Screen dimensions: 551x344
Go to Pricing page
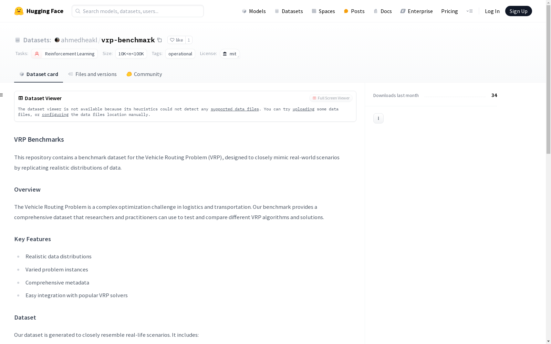tap(449, 11)
